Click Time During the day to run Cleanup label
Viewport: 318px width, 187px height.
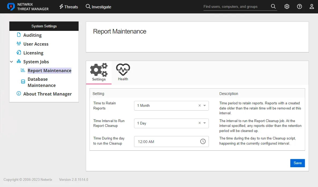point(109,141)
